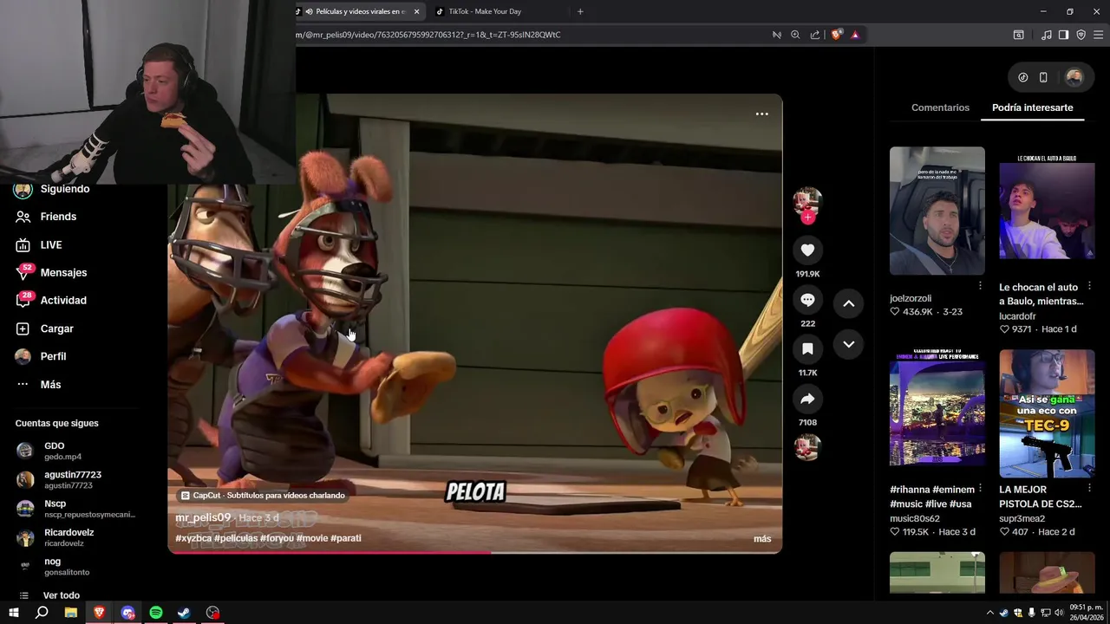1110x624 pixels.
Task: Open the creator's avatar beside the video
Action: click(x=807, y=200)
